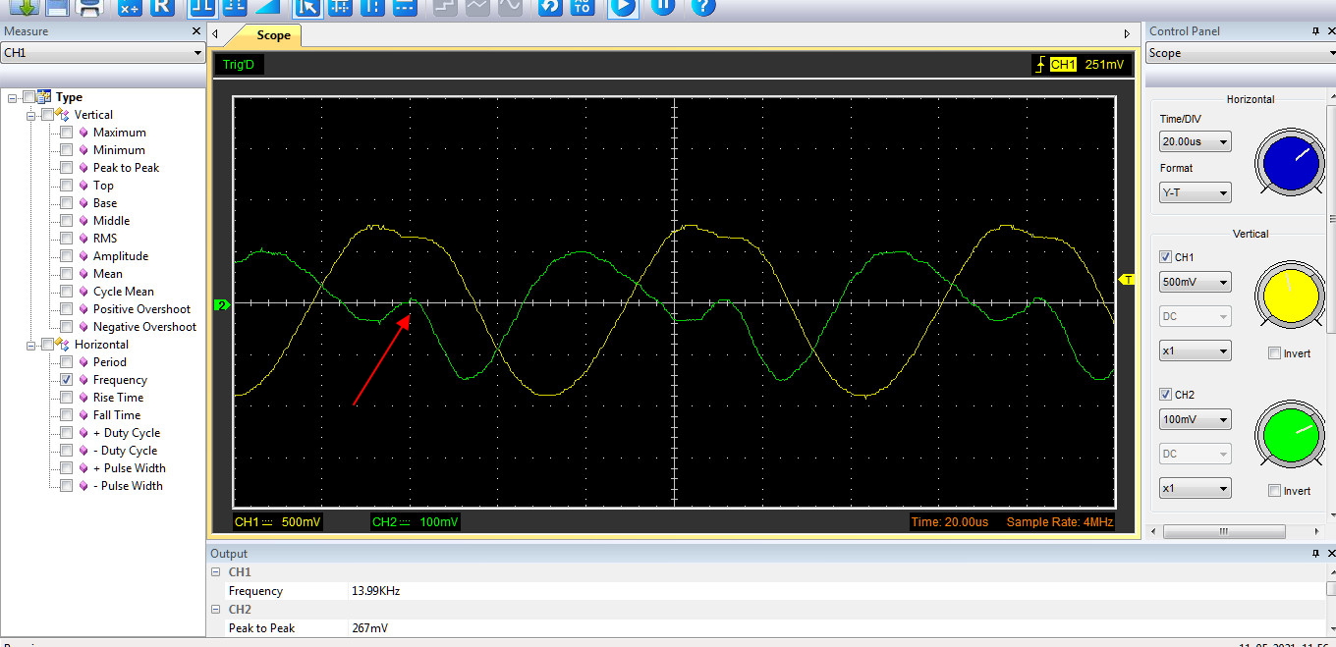This screenshot has height=647, width=1336.
Task: Click the Save floppy disk toolbar icon
Action: [x=57, y=6]
